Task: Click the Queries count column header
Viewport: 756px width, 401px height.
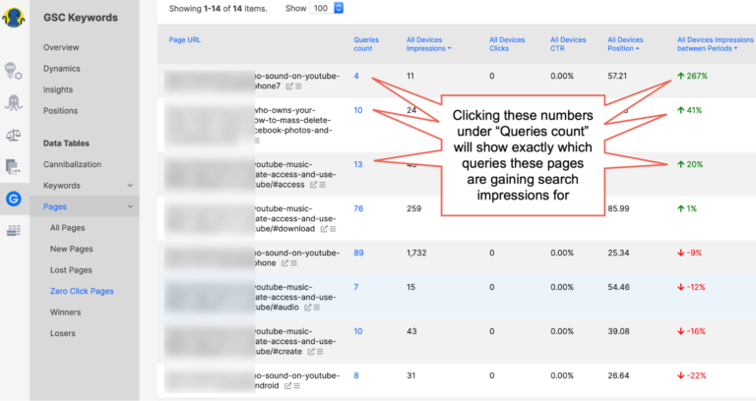Action: pyautogui.click(x=366, y=44)
